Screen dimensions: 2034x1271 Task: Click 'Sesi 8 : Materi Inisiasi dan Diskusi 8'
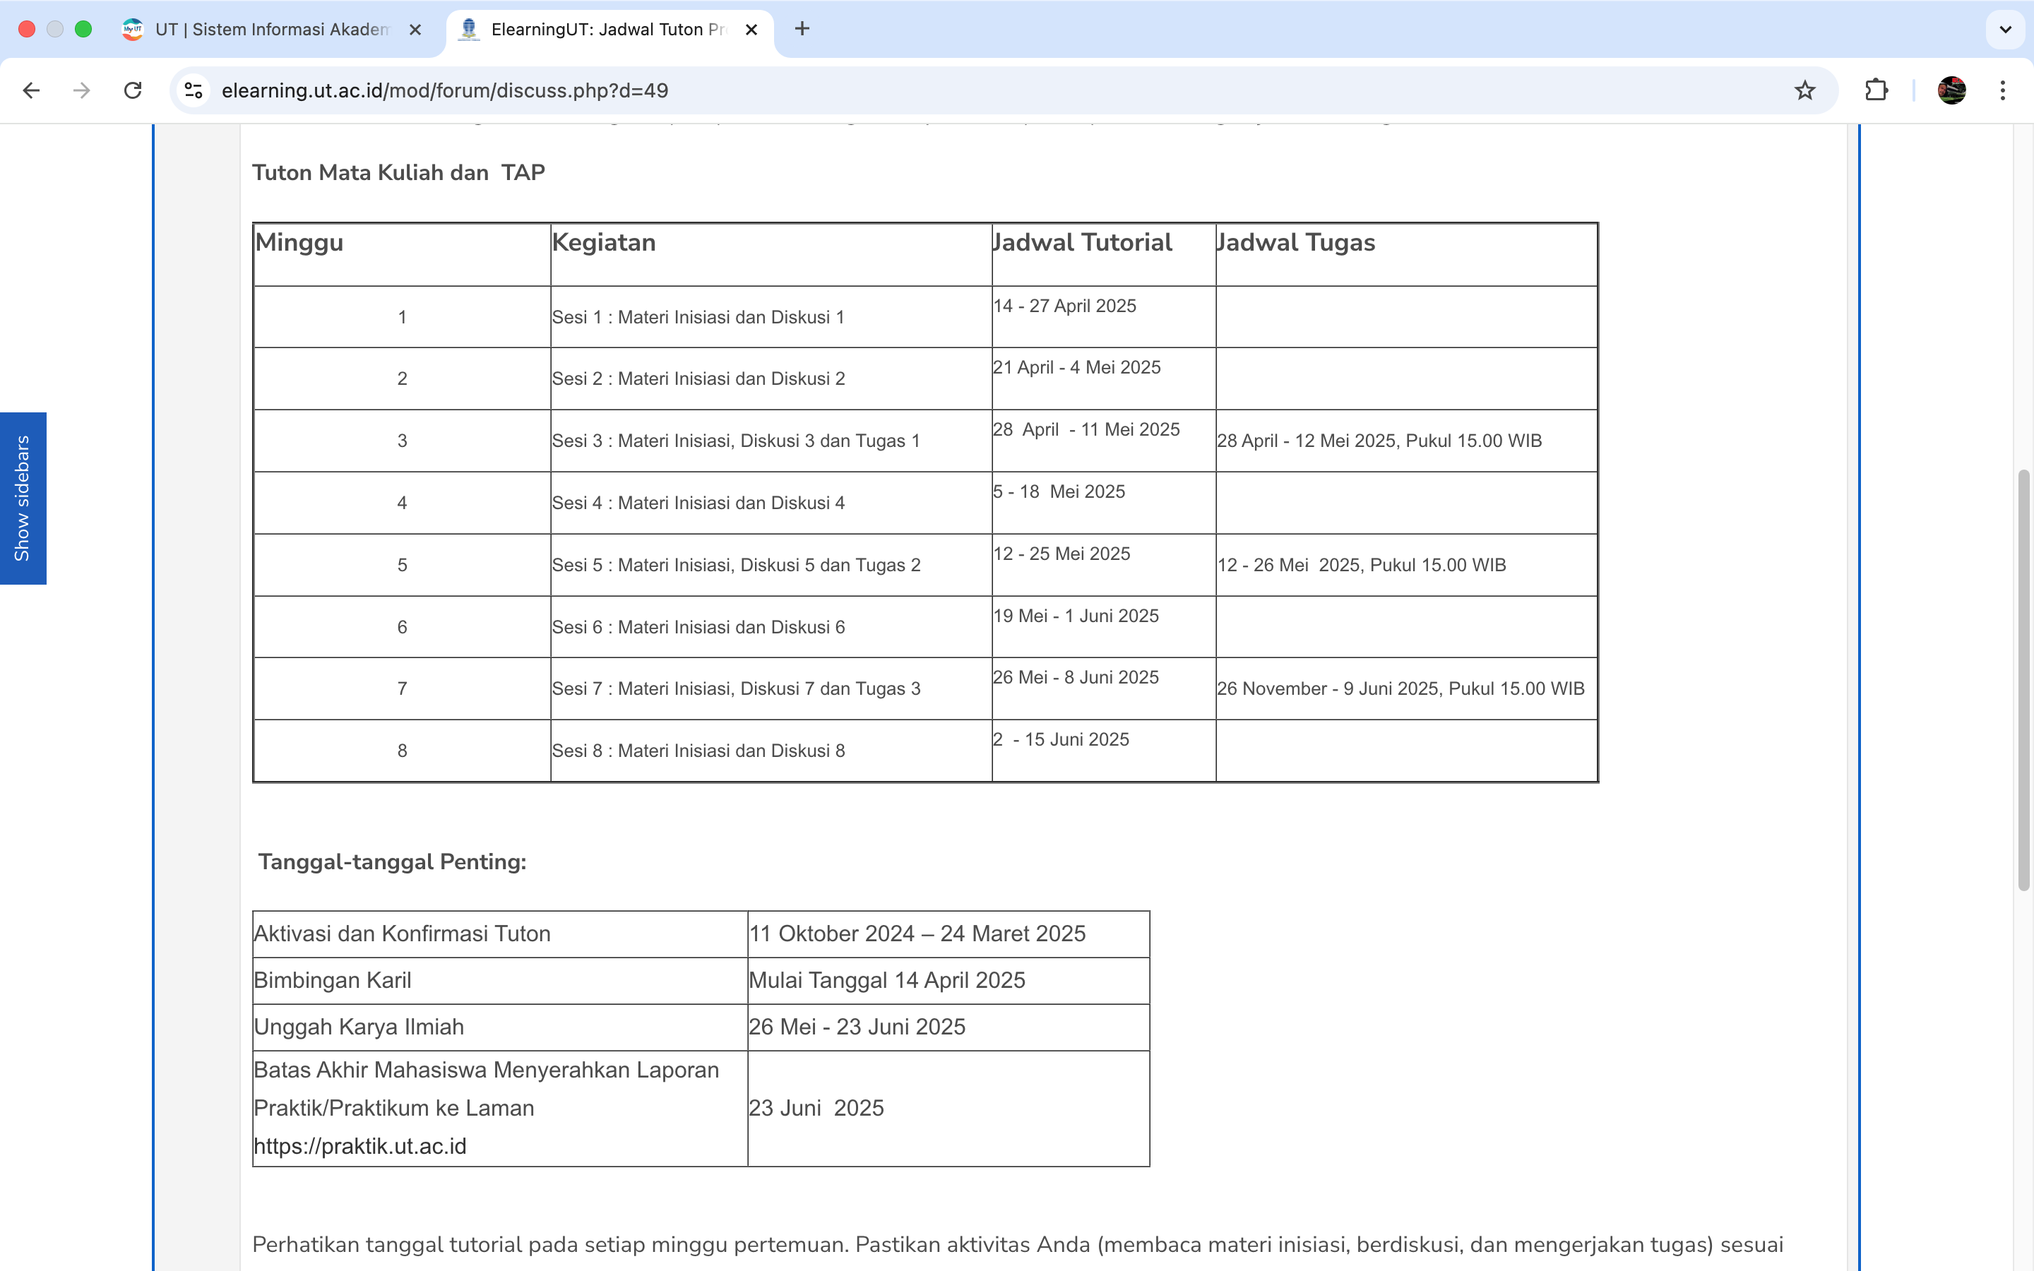(698, 751)
